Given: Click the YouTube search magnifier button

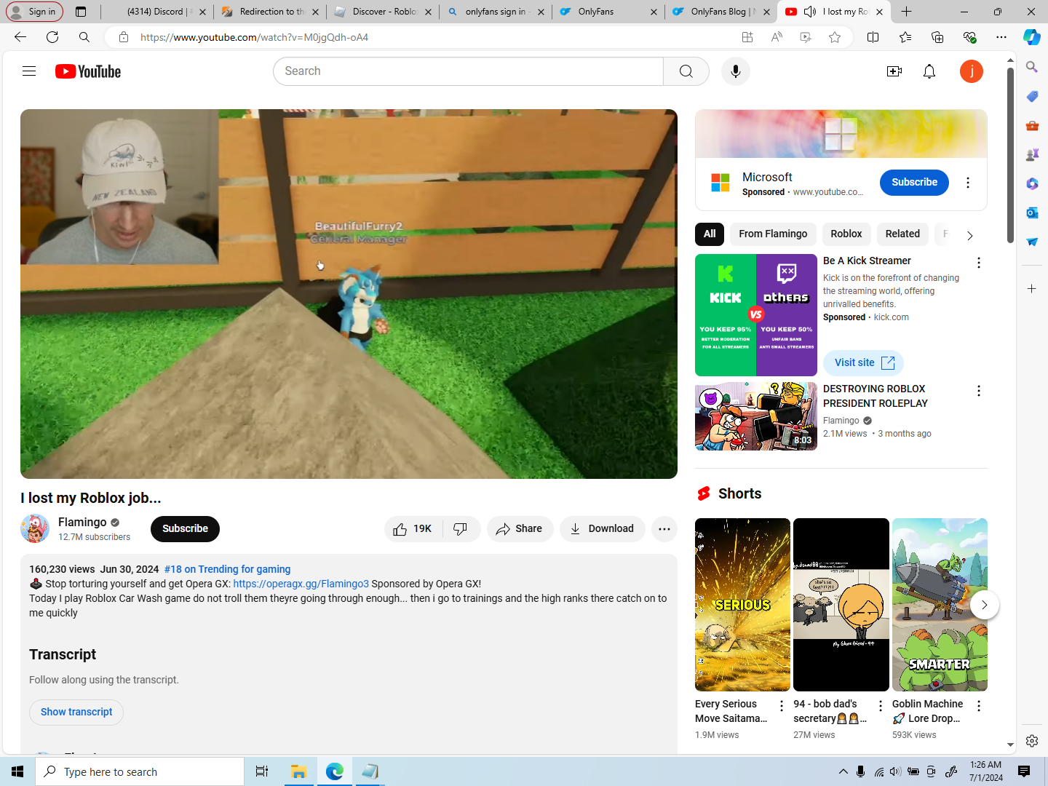Looking at the screenshot, I should (686, 71).
